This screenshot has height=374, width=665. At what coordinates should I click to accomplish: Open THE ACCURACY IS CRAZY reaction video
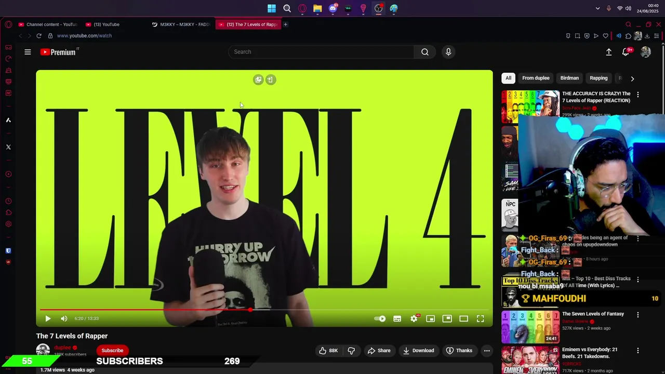coord(596,97)
